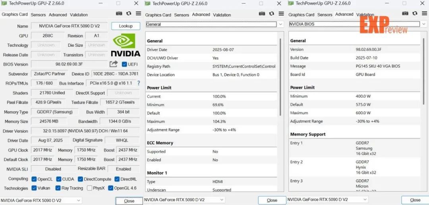Toggle the OpenCL checkbox
This screenshot has height=205, width=429.
point(34,179)
